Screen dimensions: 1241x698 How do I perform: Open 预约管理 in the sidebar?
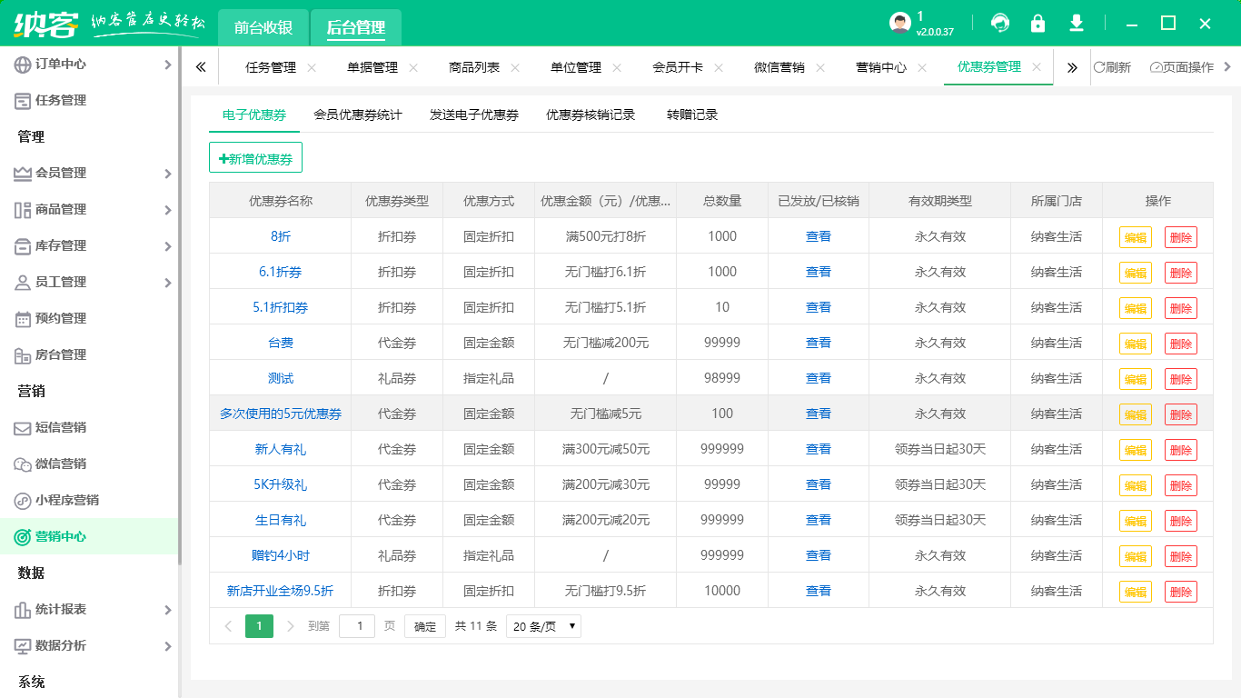61,318
